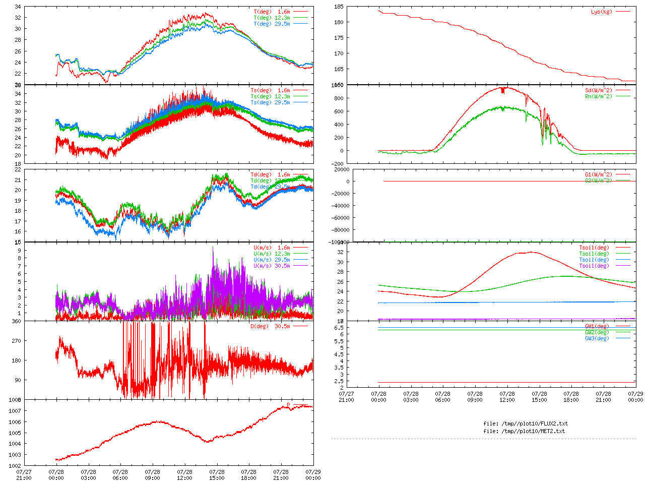This screenshot has height=484, width=645.
Task: Click the 1007 label on pressure axis
Action: point(15,411)
